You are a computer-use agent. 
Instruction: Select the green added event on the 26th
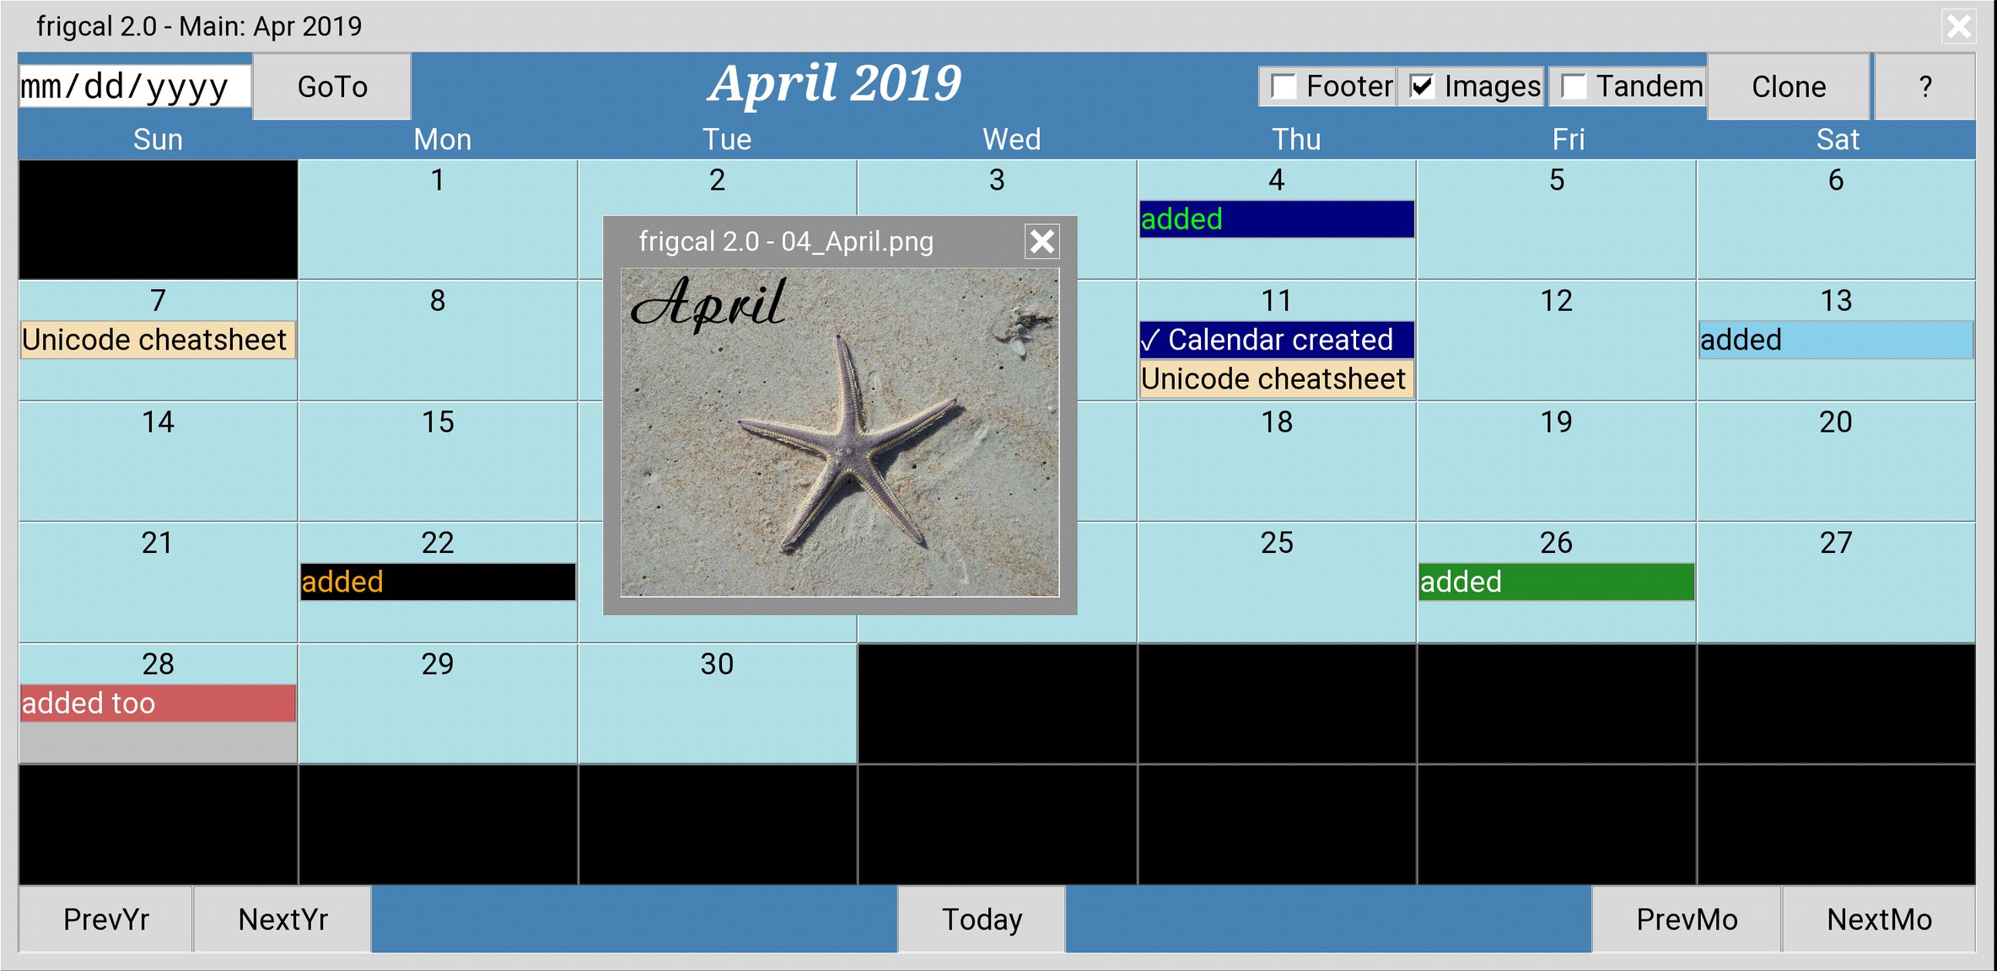(1556, 582)
